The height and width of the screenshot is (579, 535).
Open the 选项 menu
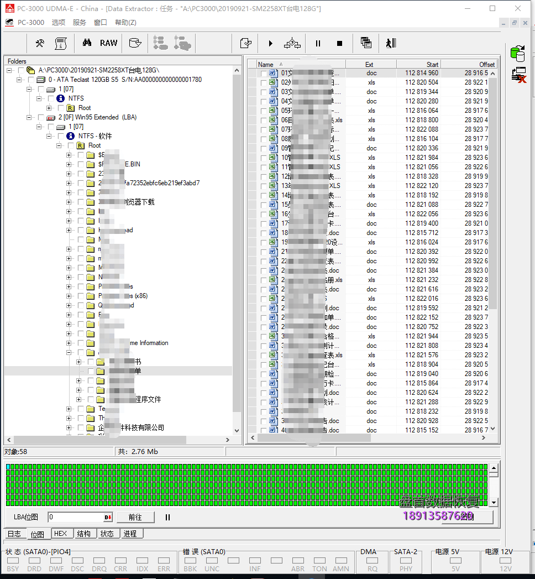58,23
